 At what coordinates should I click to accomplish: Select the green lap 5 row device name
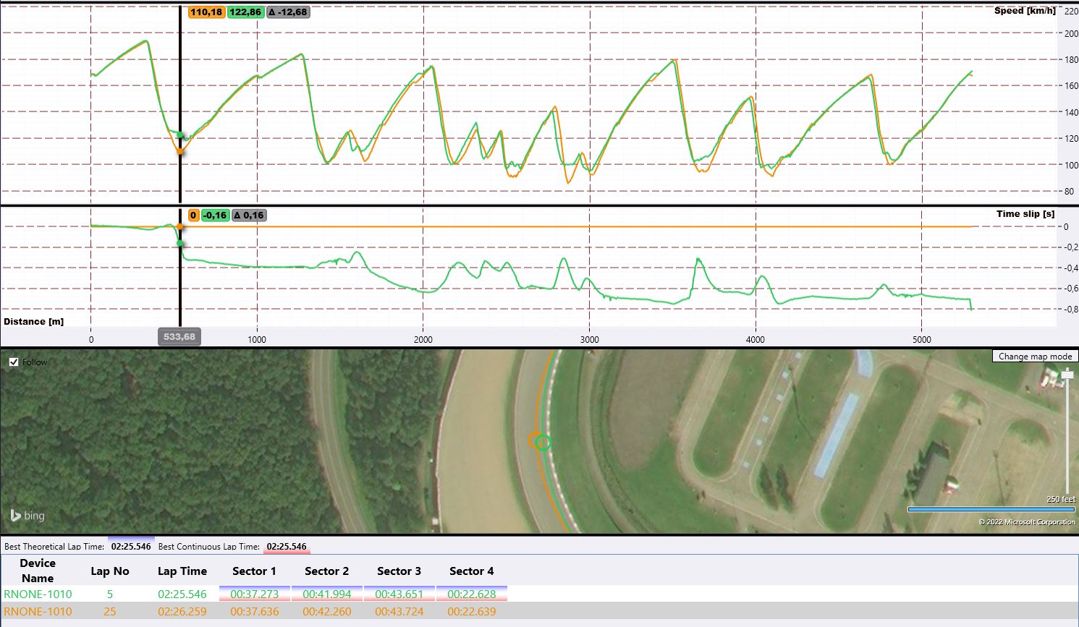point(38,594)
